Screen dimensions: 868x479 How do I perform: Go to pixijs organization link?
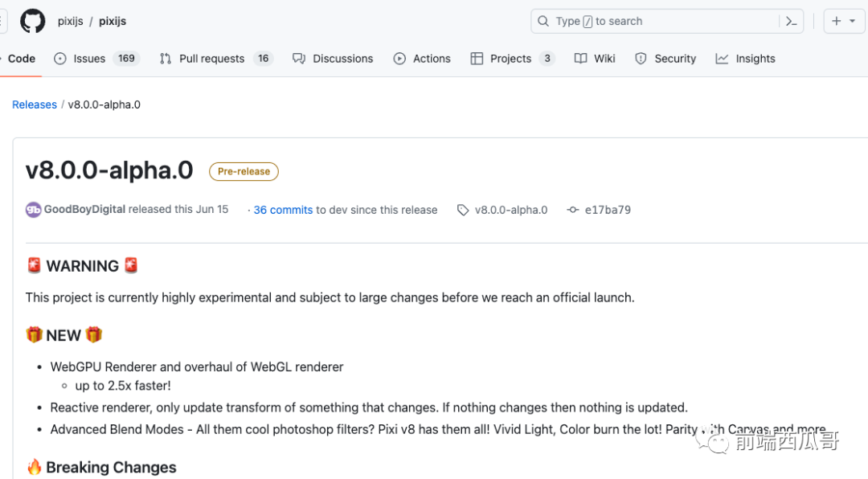pos(70,21)
